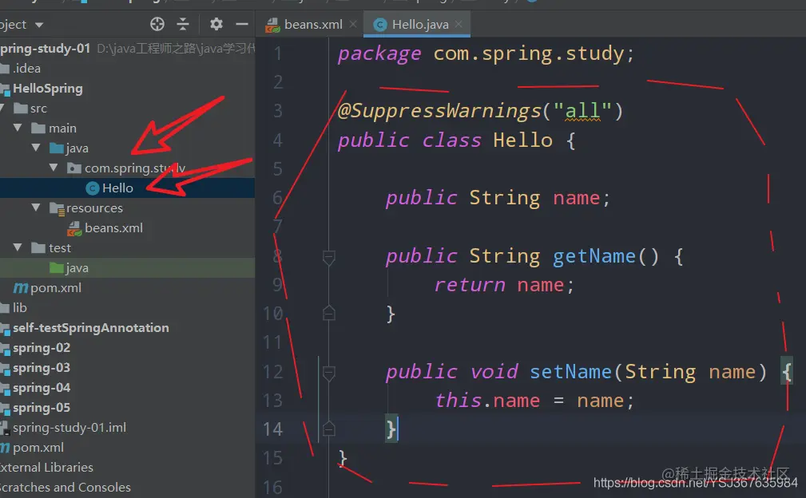The image size is (806, 498).
Task: Click line number 4 in the gutter
Action: coord(277,140)
